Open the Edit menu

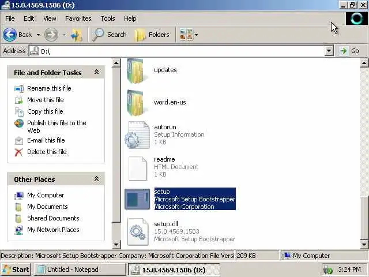click(29, 18)
